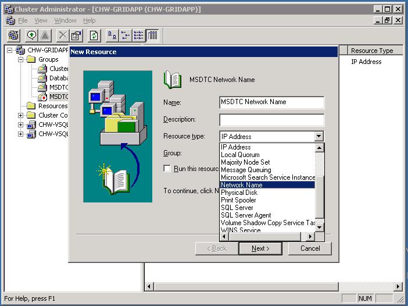408x306 pixels.
Task: Select the Groups folder in tree
Action: (48, 59)
